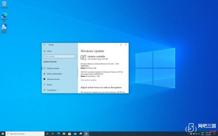Open the Recycle Bin desktop icon
This screenshot has height=136, width=218.
pos(4,5)
